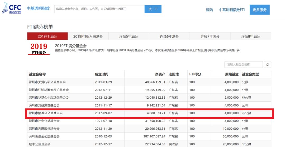This screenshot has height=147, width=285.
Task: Click original fund value 10,000,000
Action: click(231, 129)
